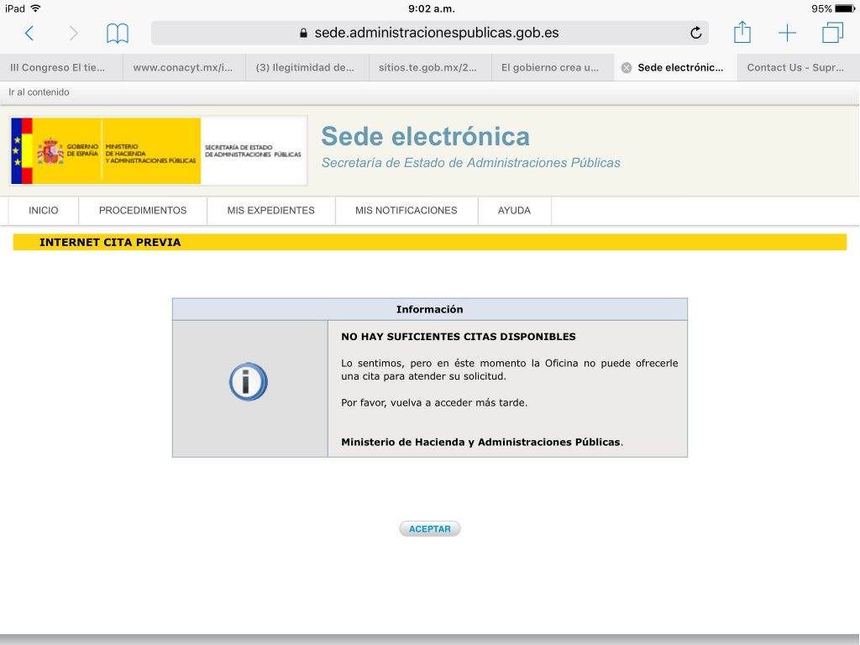Switch to the Contact Us tab

tap(796, 67)
